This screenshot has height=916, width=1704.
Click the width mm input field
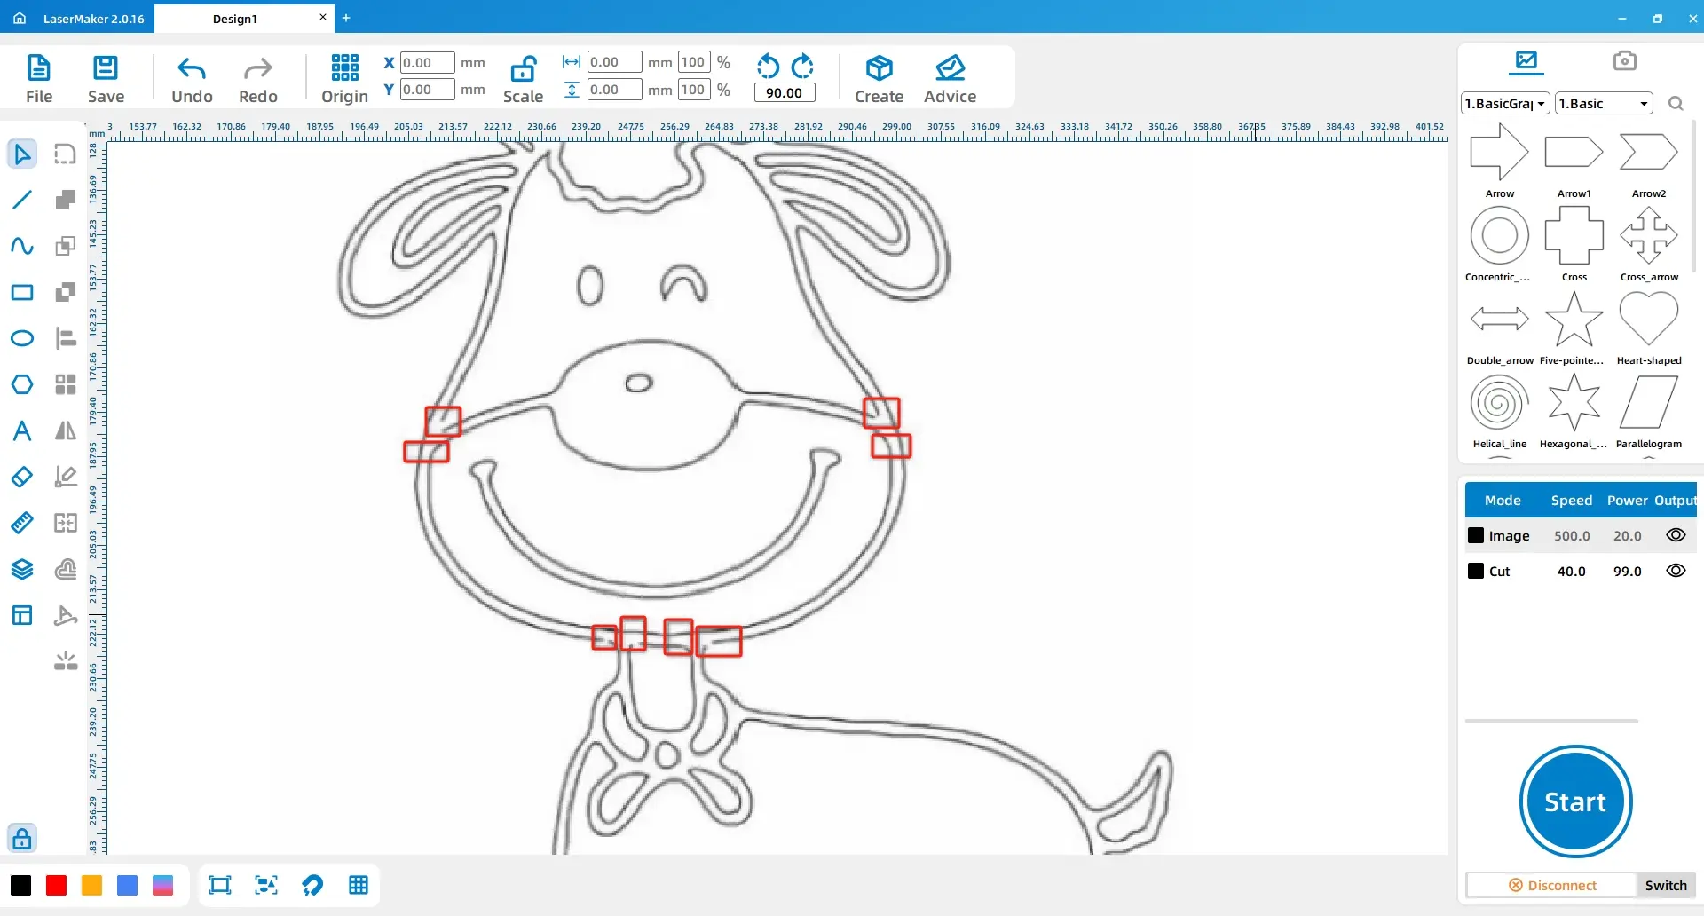click(x=614, y=62)
